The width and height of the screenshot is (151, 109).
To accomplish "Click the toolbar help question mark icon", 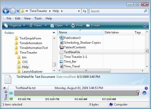I will 145,25.
